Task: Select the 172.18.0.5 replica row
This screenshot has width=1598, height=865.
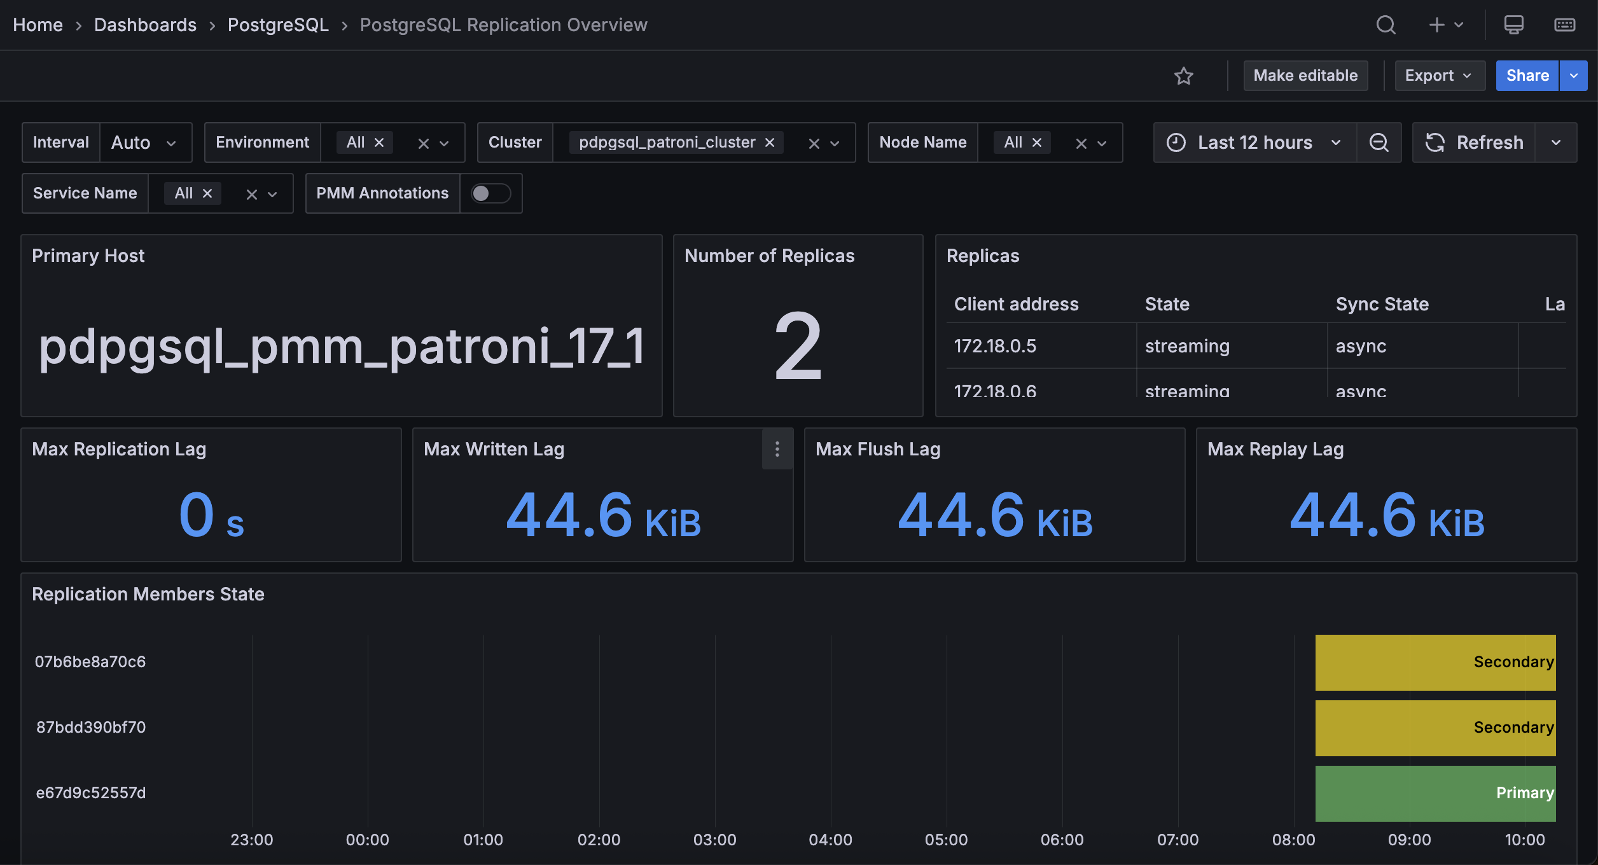Action: click(995, 345)
